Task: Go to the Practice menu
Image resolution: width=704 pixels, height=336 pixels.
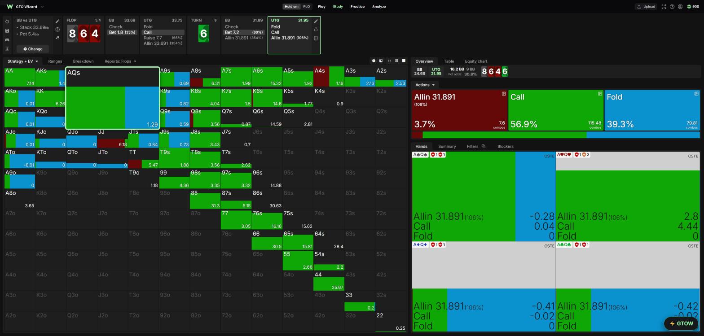Action: (357, 7)
